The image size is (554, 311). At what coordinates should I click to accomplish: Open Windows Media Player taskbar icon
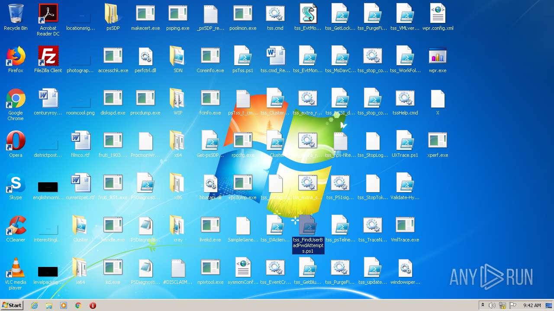64,305
